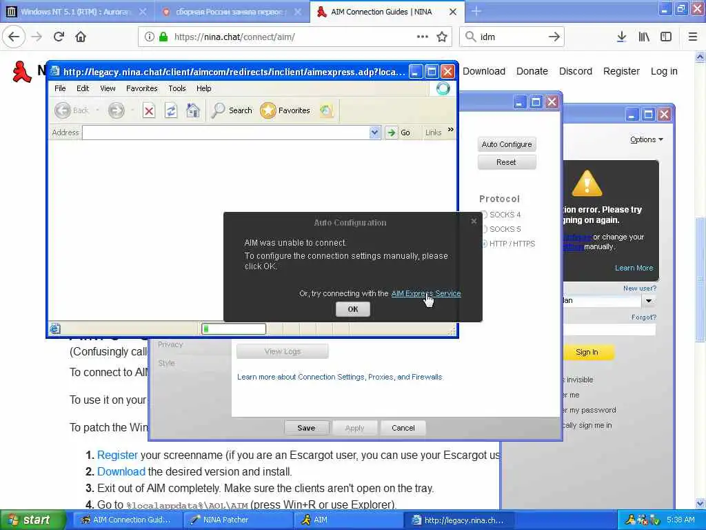
Task: Open Learn More link in AIM error
Action: point(634,268)
